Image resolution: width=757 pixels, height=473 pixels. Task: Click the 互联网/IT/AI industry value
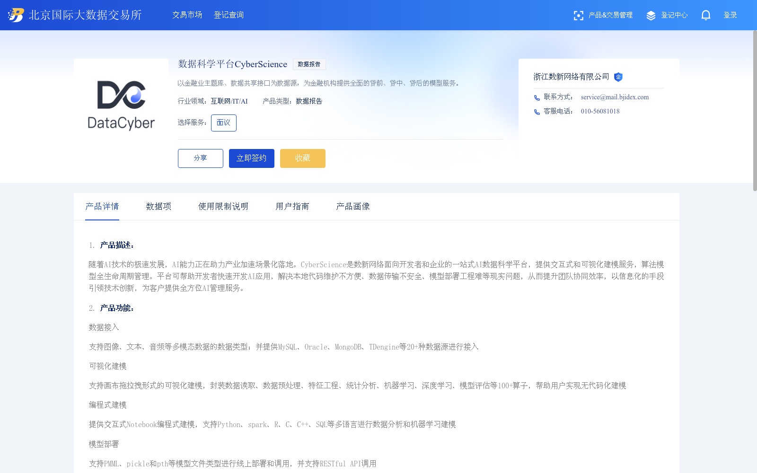229,101
